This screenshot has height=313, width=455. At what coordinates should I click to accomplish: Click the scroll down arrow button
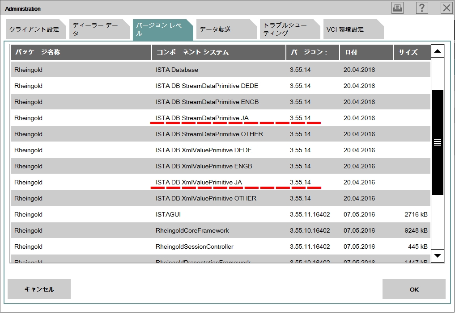(x=437, y=256)
